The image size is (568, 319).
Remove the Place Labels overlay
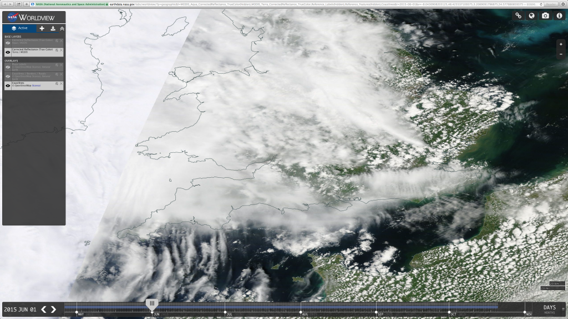click(x=61, y=65)
